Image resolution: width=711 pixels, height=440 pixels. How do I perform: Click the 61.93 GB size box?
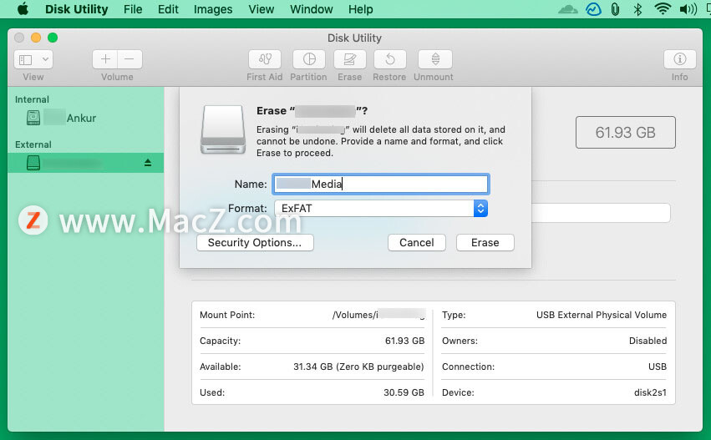click(x=626, y=132)
